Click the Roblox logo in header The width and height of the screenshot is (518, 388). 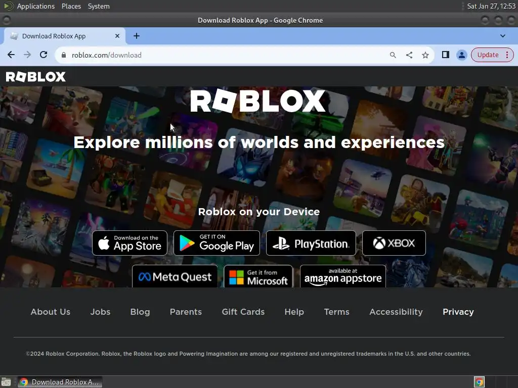click(x=36, y=77)
